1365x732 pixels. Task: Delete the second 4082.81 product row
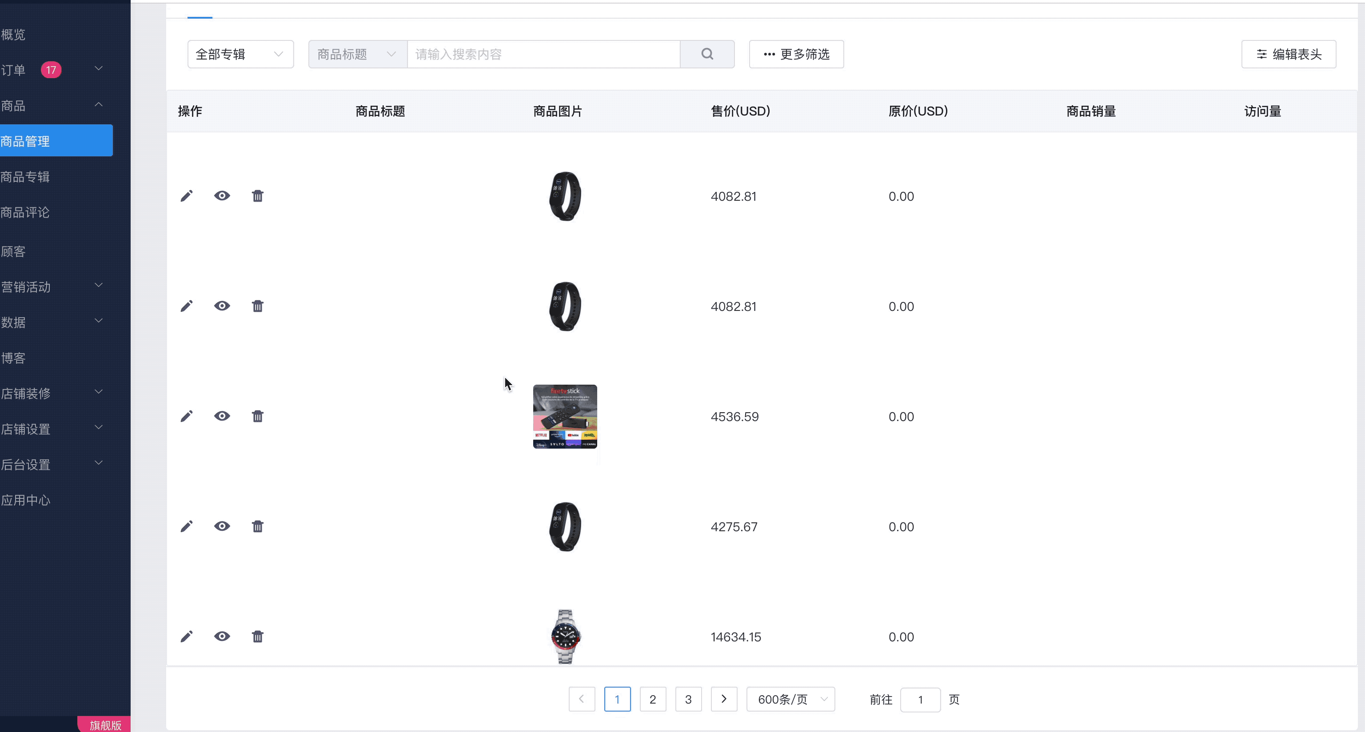258,306
